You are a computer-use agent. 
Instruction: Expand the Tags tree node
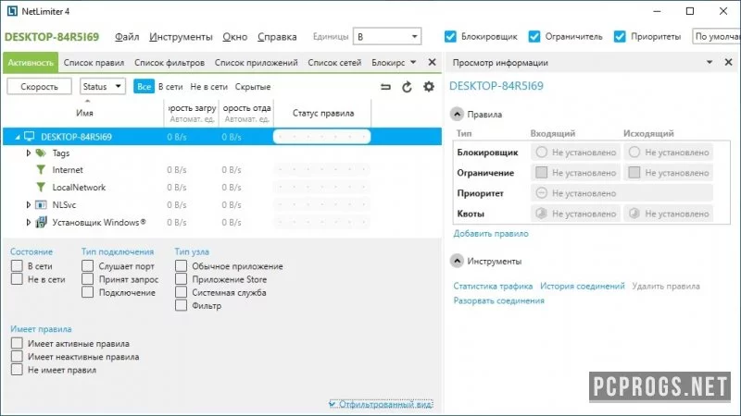click(x=29, y=153)
